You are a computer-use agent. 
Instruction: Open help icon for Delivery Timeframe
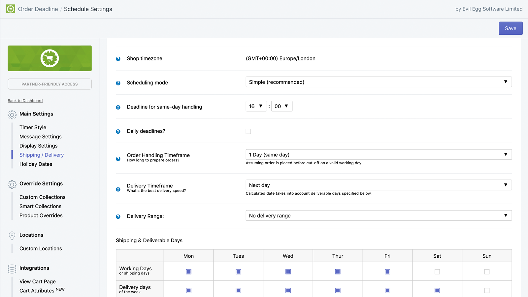point(118,189)
